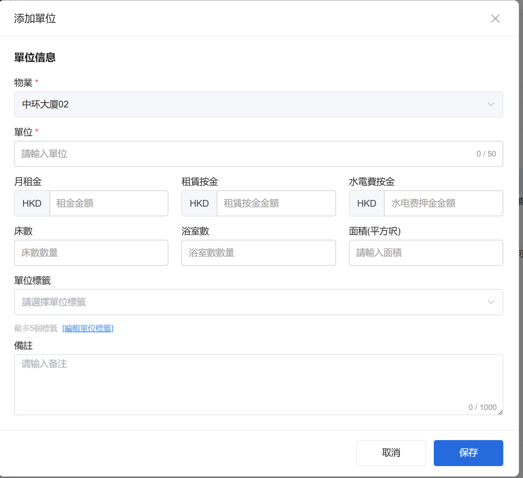Click inside the 備註 text area

[258, 383]
